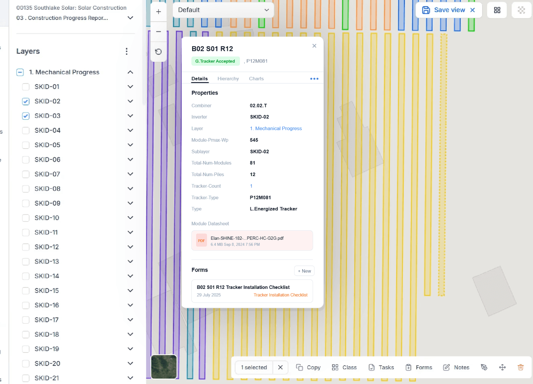Image resolution: width=533 pixels, height=384 pixels.
Task: Switch to the Hierarchy tab
Action: [228, 78]
